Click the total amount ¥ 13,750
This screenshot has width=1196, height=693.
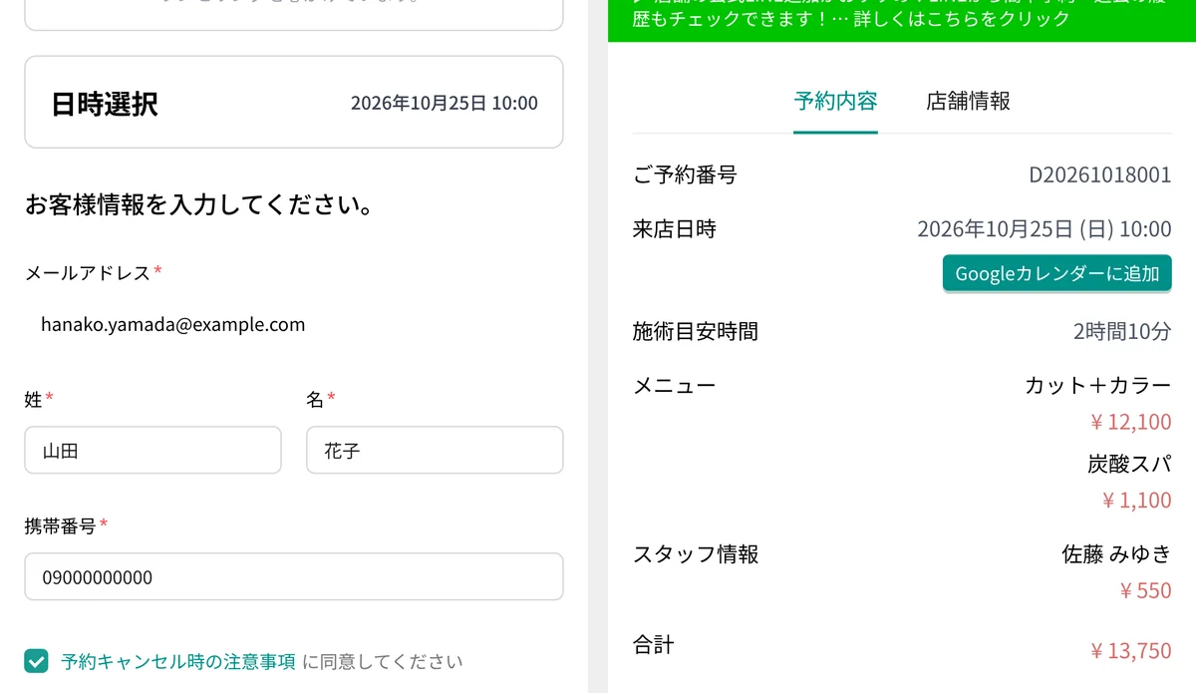pos(1131,651)
